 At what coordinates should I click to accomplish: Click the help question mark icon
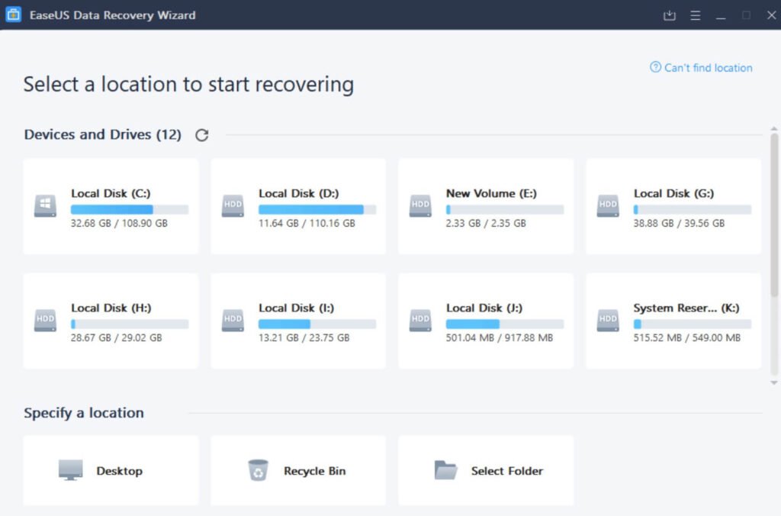coord(655,67)
